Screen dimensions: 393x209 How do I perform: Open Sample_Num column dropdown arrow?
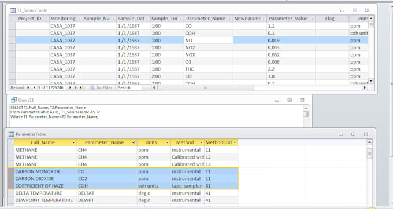click(x=113, y=19)
